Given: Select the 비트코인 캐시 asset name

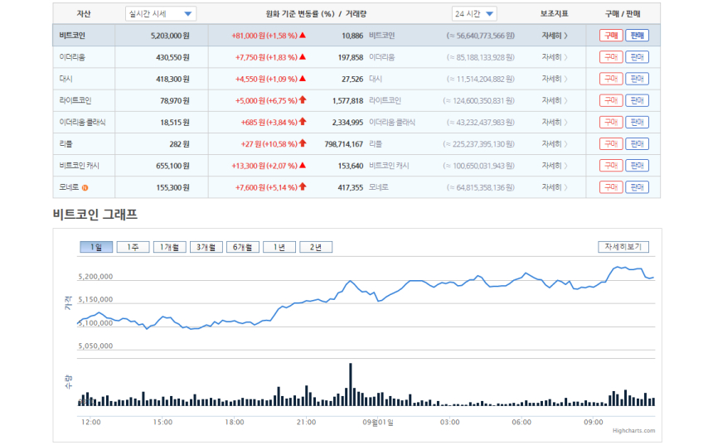Looking at the screenshot, I should coord(79,166).
